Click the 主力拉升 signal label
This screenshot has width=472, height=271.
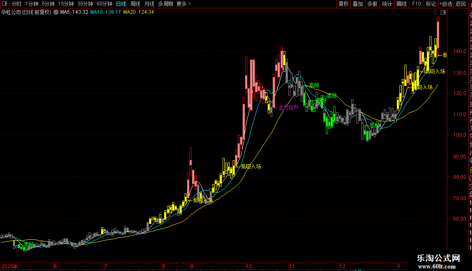click(x=288, y=107)
